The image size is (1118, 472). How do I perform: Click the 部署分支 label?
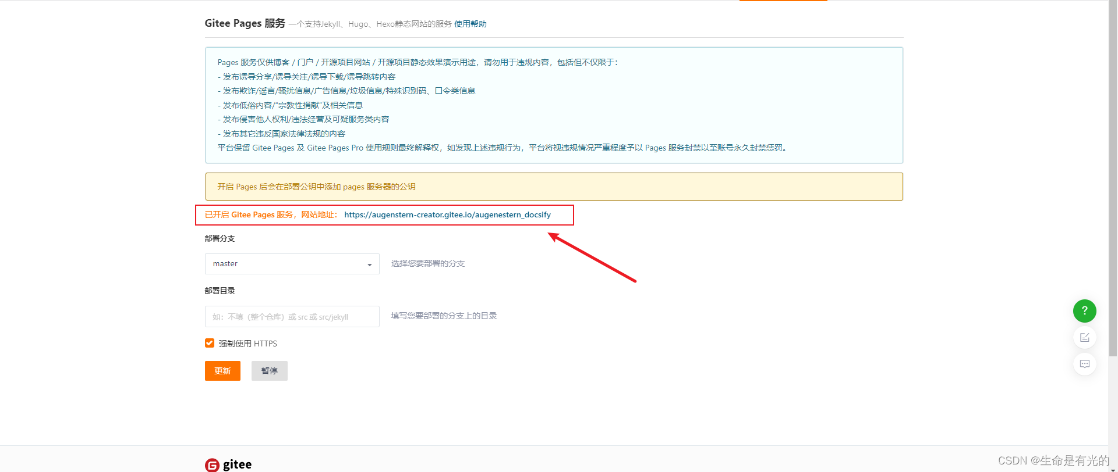coord(220,238)
